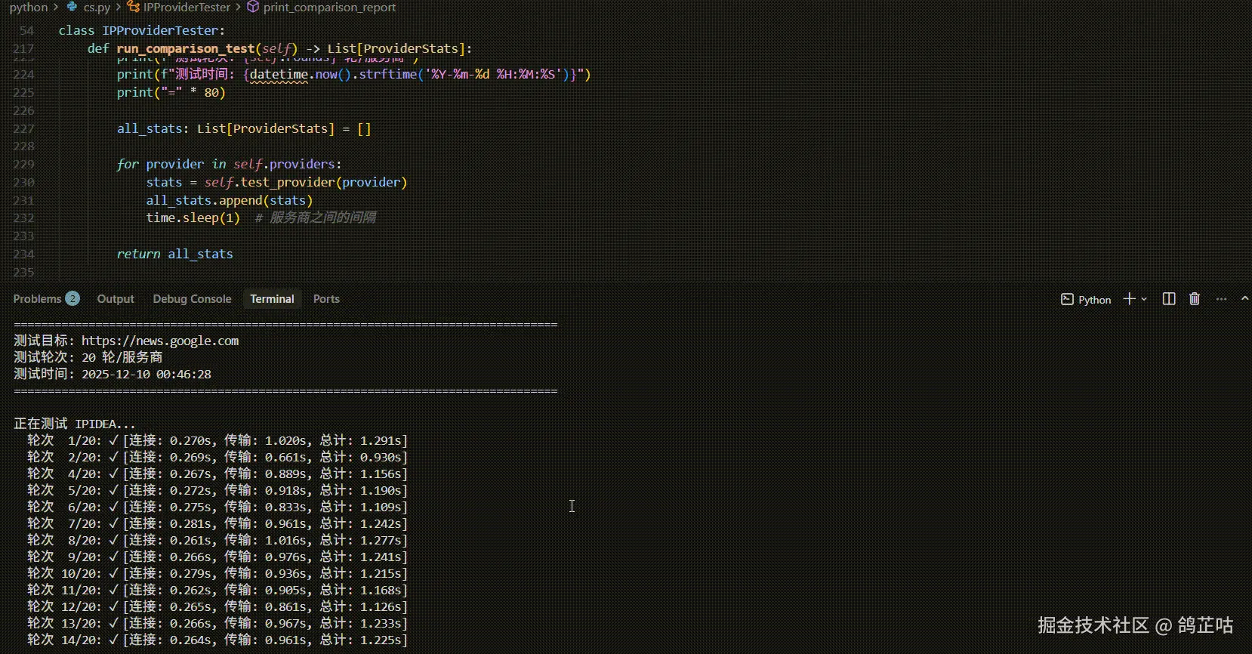Click the terminal row for round 11/20
Screen dimensions: 1252x654
[x=217, y=590]
